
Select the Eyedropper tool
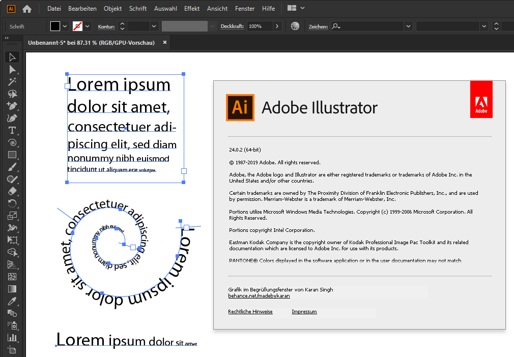(12, 301)
